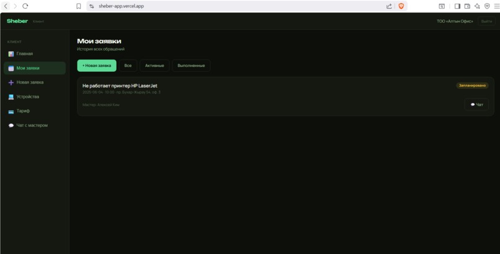Screen dimensions: 500x254
Task: Go back with the browser back arrow
Action: pos(6,6)
